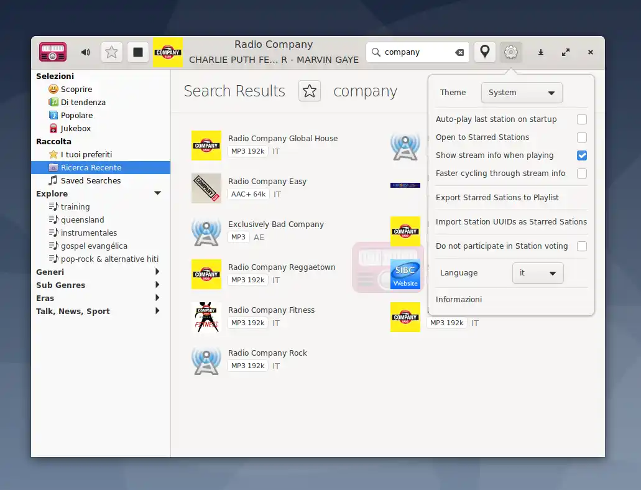Open the Theme System dropdown
The width and height of the screenshot is (641, 490).
click(522, 93)
